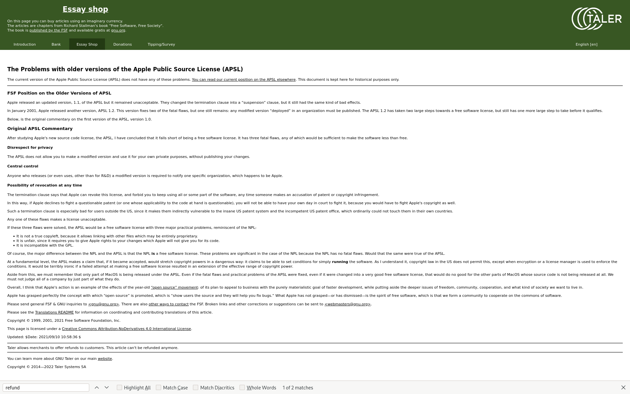Open the Introduction tab
This screenshot has height=394, width=630.
25,44
